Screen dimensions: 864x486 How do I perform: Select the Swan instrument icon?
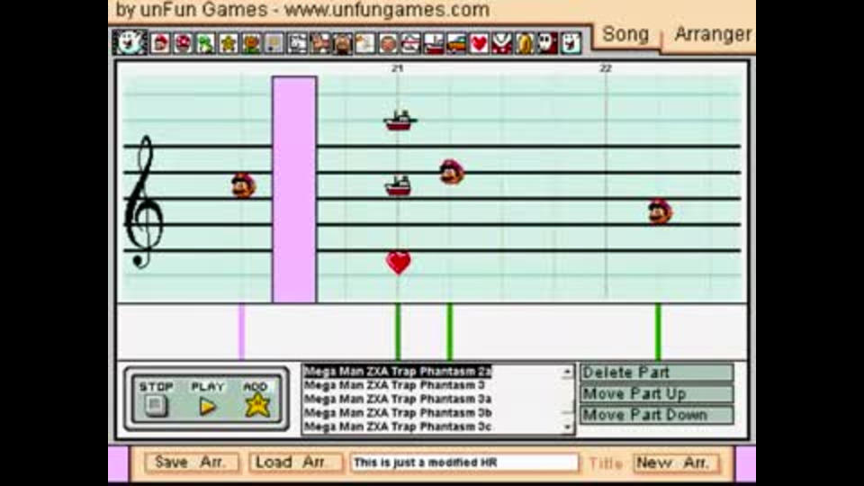364,43
